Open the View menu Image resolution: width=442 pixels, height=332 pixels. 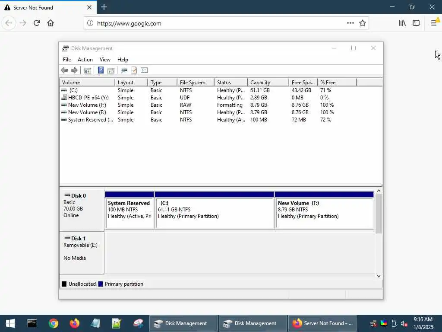click(x=105, y=60)
